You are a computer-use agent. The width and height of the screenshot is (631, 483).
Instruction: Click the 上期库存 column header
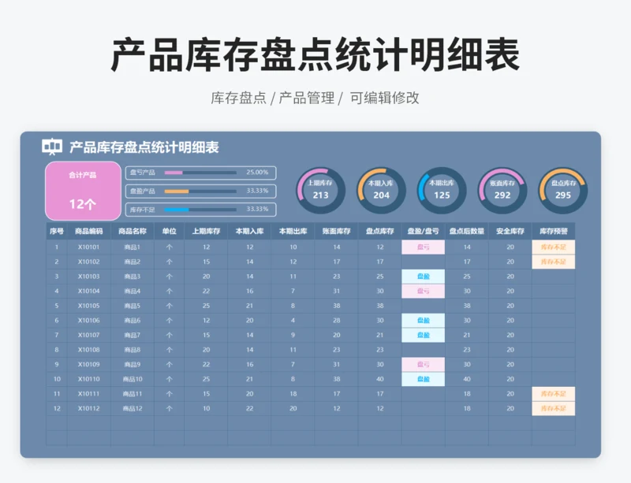pos(206,231)
